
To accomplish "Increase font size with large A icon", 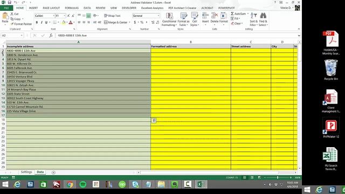I will (x=68, y=16).
